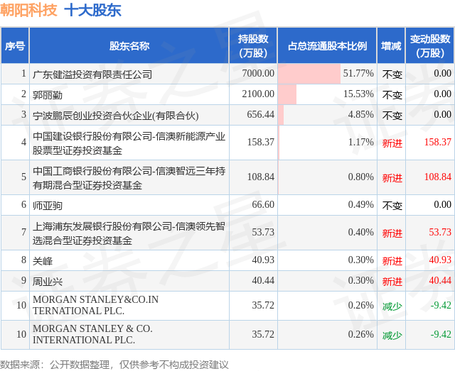Click shareholder 广东健溢投资有限责任公司
The height and width of the screenshot is (371, 455).
point(92,74)
